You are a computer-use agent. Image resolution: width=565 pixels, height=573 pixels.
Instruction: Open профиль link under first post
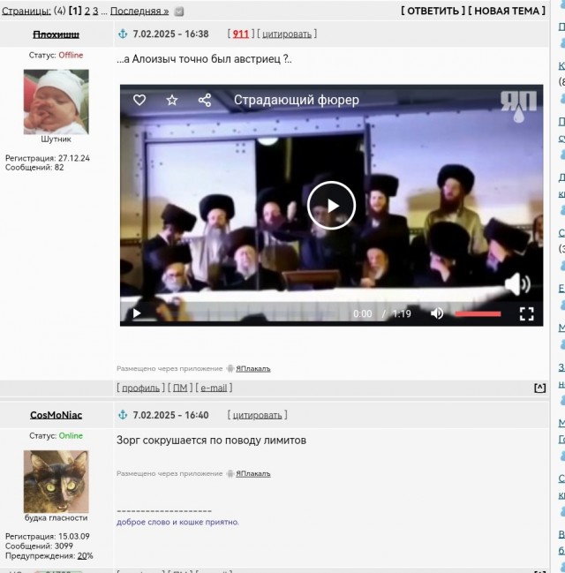(140, 388)
